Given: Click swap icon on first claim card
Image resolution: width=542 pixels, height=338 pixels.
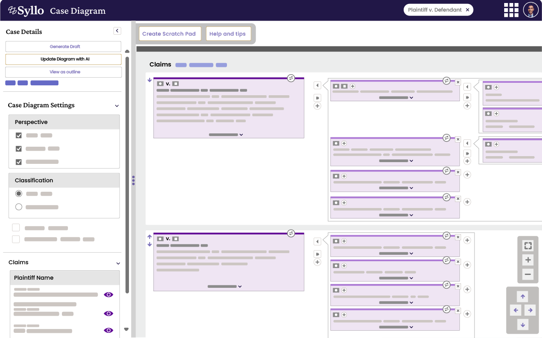Looking at the screenshot, I should (291, 78).
